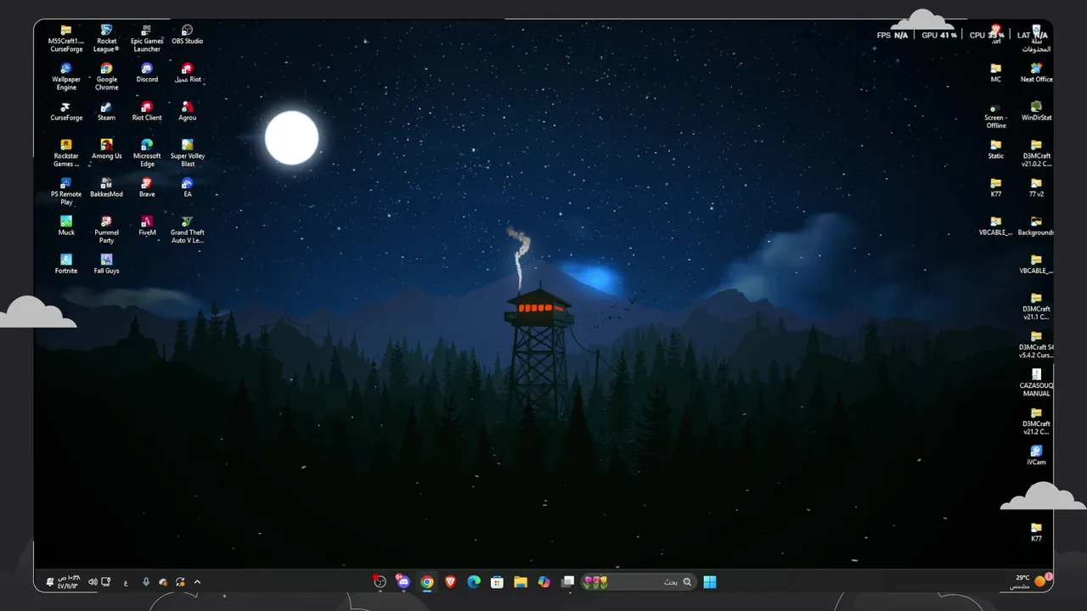Open Among Us desktop shortcut

tap(106, 149)
